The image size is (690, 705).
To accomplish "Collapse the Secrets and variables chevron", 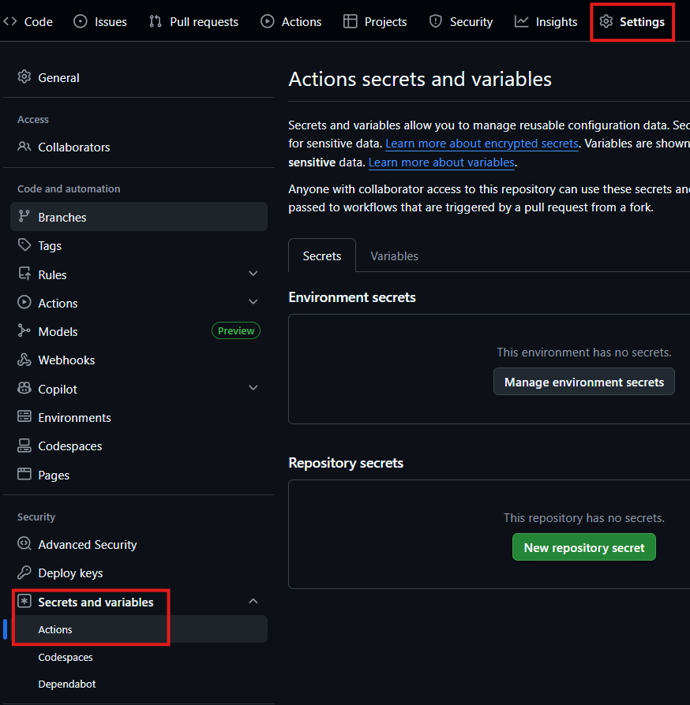I will (x=253, y=601).
